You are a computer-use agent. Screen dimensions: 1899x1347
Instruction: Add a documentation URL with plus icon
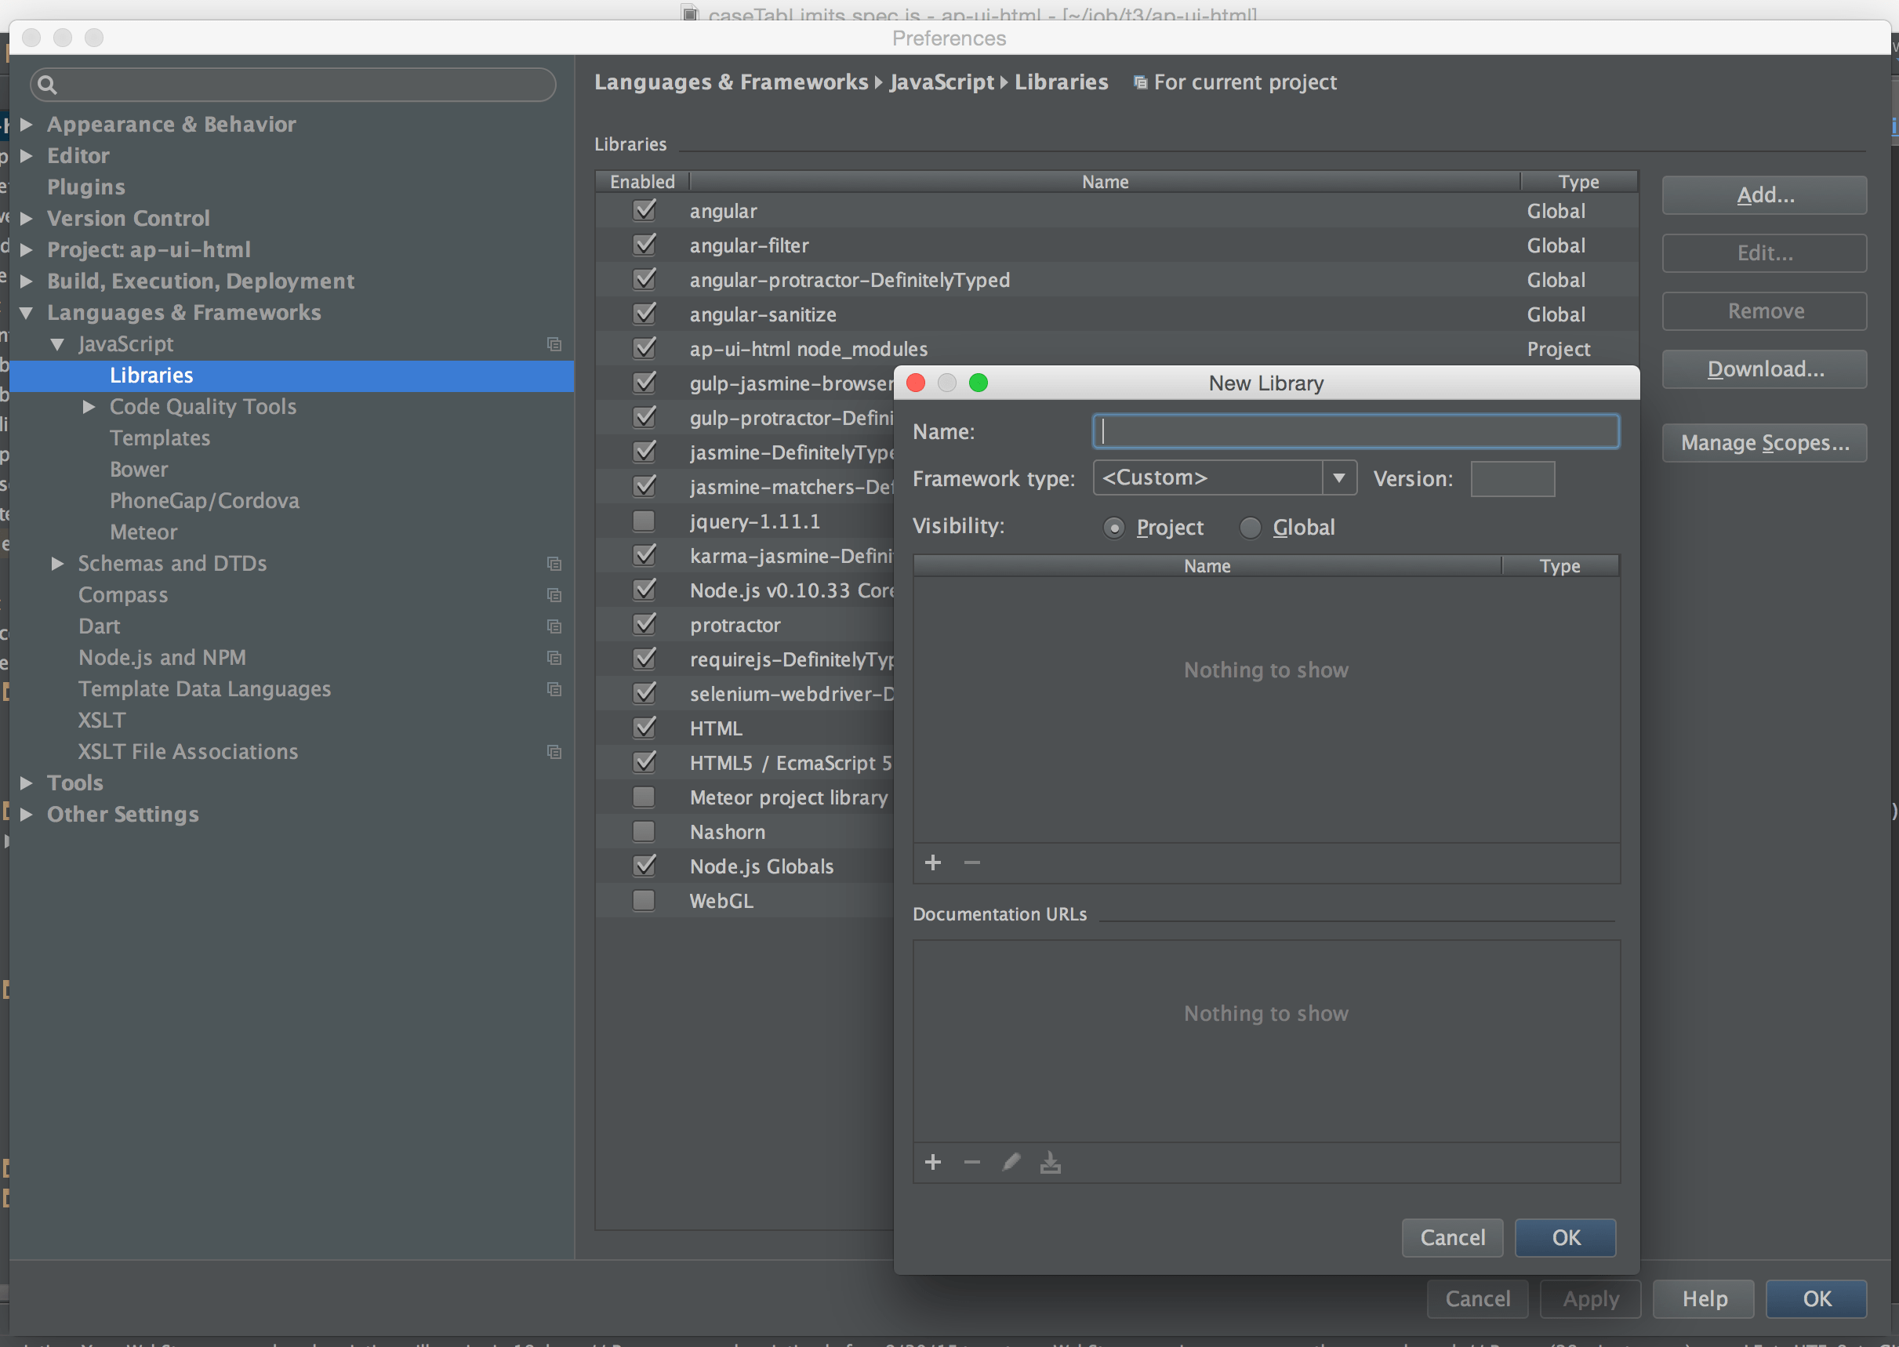click(x=933, y=1162)
